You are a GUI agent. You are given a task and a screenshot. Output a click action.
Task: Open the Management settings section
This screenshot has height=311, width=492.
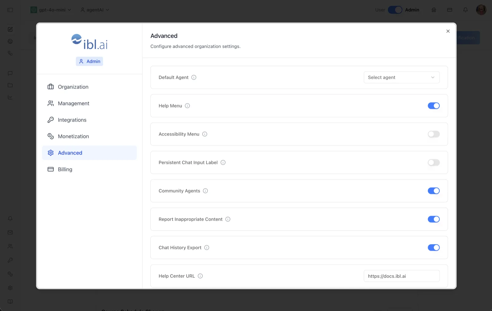click(x=89, y=103)
